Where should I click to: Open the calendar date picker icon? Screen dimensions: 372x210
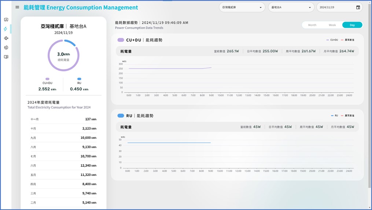tap(358, 7)
